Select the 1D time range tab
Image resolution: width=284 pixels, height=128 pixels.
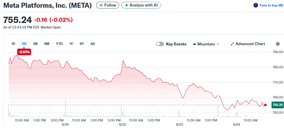13,44
